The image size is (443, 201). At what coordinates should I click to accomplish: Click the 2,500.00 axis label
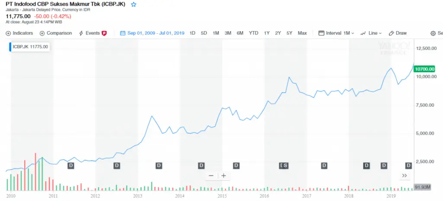tap(425, 162)
